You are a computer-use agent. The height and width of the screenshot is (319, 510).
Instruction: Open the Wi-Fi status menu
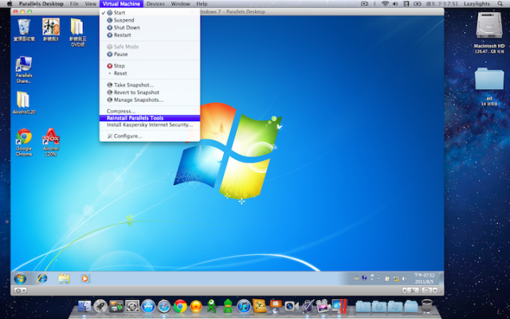385,4
